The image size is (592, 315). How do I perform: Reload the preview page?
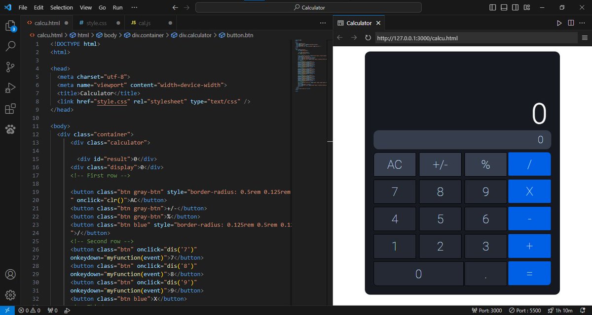click(368, 38)
